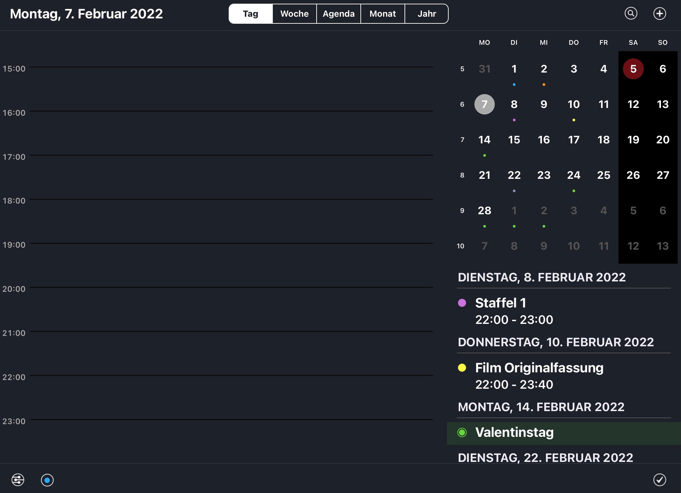This screenshot has width=681, height=493.
Task: Select the purple dot beside Staffel 1
Action: (x=462, y=303)
